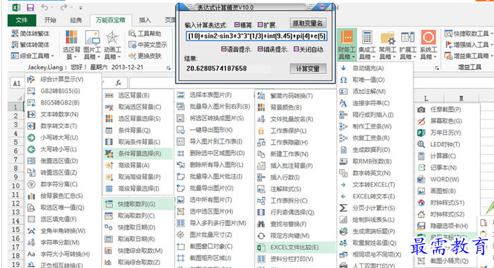Switch to the 经典 tab
The width and height of the screenshot is (494, 268).
pos(76,20)
